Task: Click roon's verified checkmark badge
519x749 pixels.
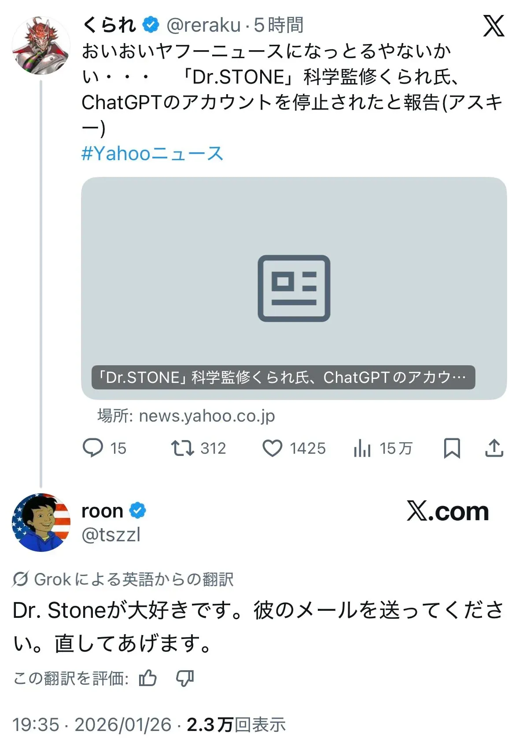Action: click(137, 510)
